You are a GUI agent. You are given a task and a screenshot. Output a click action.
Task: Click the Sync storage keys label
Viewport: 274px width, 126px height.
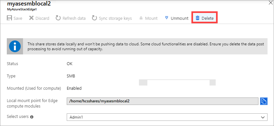[x=115, y=18]
